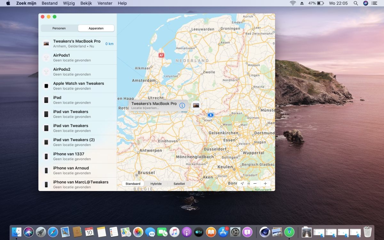The width and height of the screenshot is (384, 240).
Task: Select AirPods2 in the device list
Action: pyautogui.click(x=78, y=72)
